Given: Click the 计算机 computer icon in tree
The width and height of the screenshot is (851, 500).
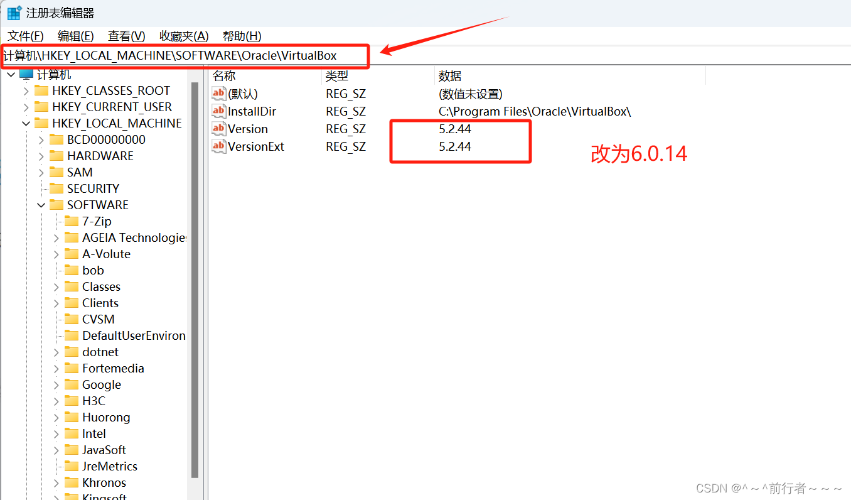Looking at the screenshot, I should [26, 74].
